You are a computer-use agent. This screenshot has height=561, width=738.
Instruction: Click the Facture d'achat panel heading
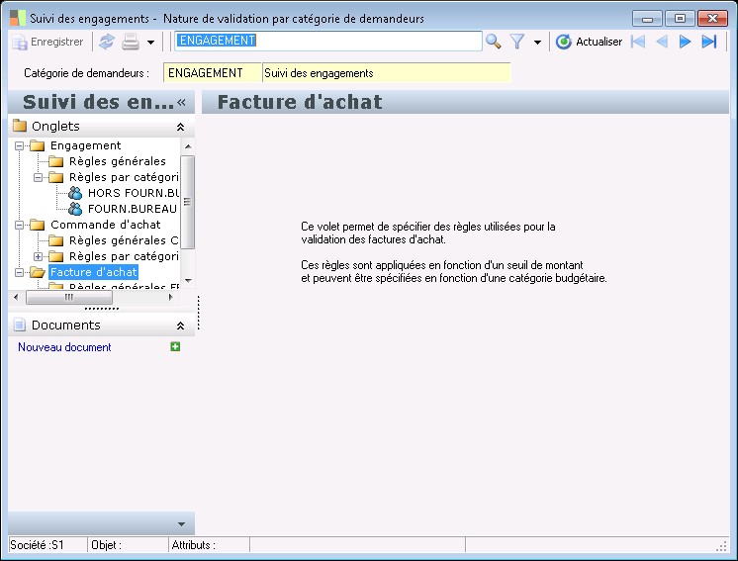[x=300, y=102]
